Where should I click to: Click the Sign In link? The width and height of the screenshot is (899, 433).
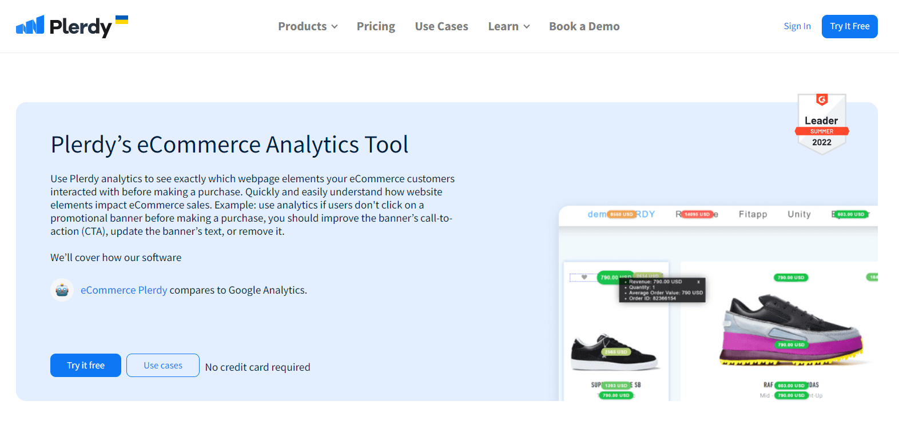click(797, 26)
